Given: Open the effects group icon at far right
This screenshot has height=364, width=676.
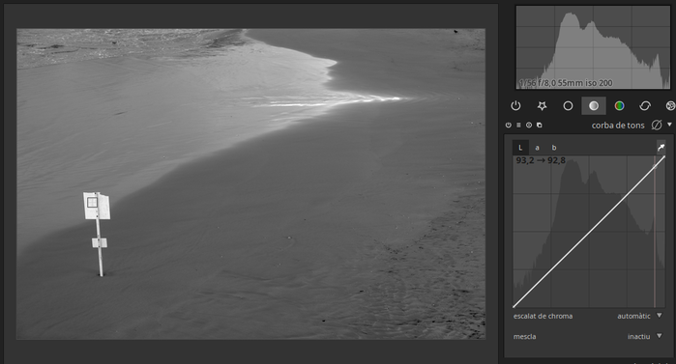Looking at the screenshot, I should click(x=670, y=106).
